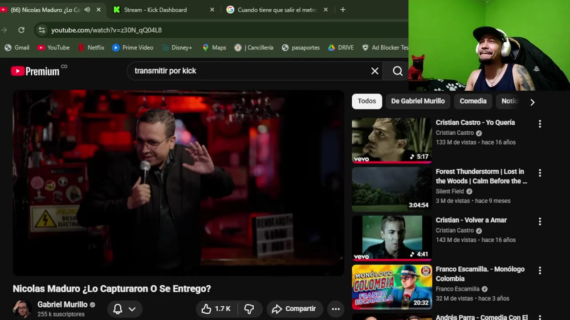The image size is (570, 320).
Task: Open the Silent Field channel name
Action: [450, 191]
